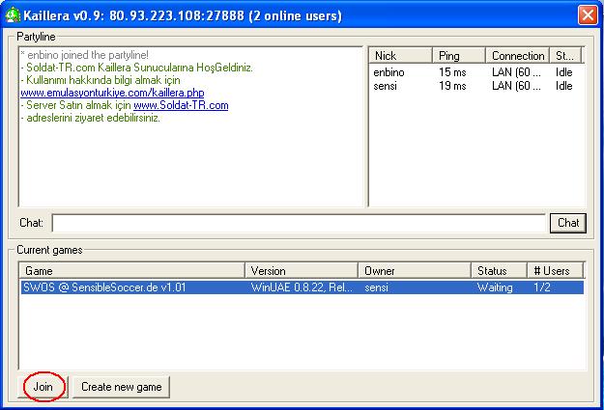Sort games by Owner column header

415,271
